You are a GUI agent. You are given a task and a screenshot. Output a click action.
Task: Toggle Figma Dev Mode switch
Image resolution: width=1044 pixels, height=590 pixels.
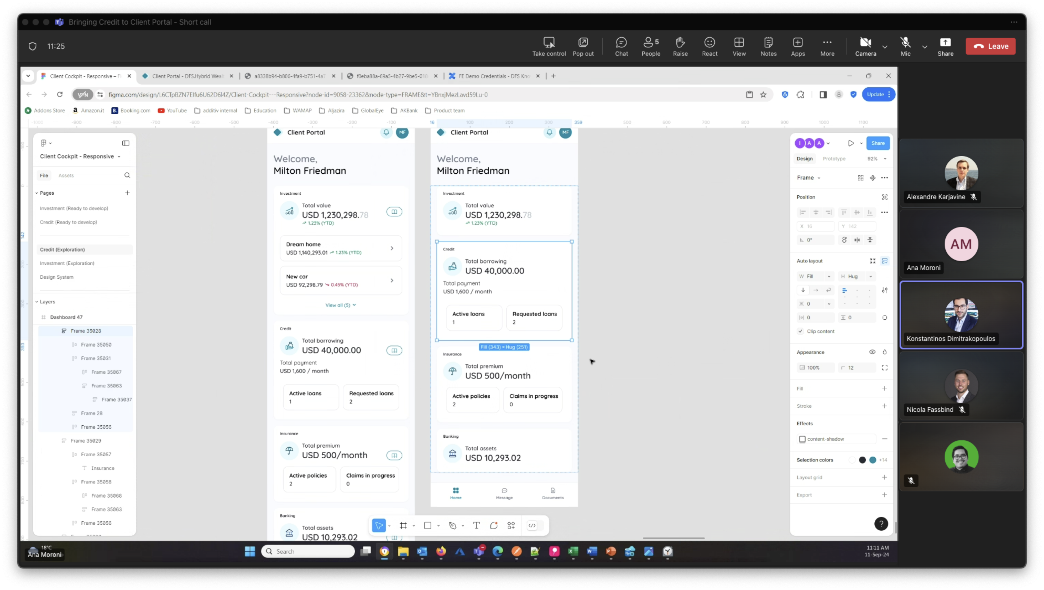click(535, 526)
